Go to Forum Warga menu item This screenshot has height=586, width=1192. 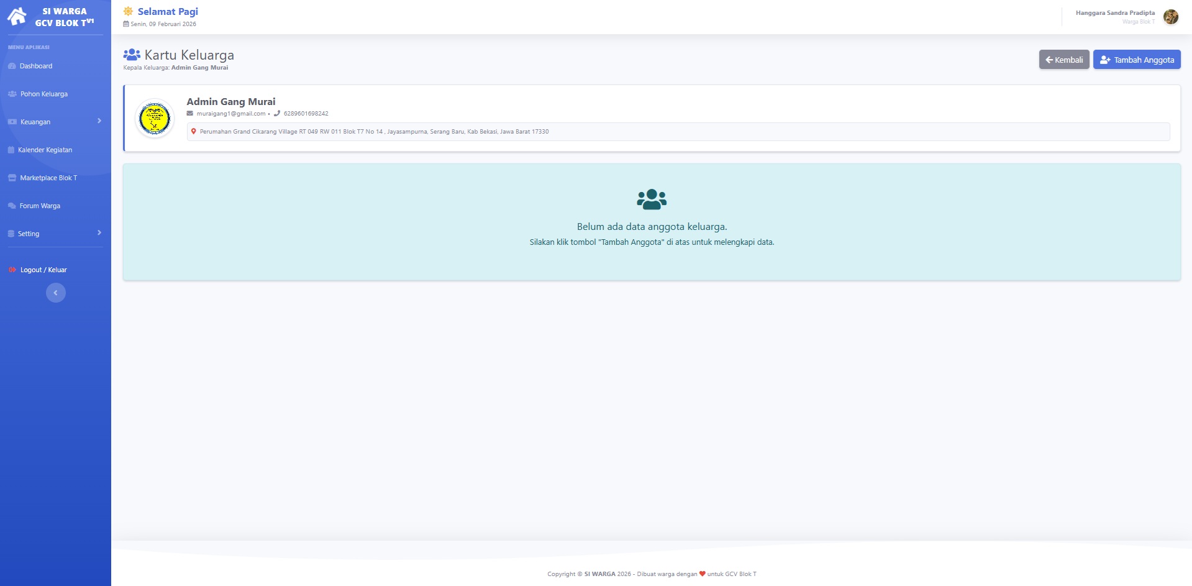(40, 206)
